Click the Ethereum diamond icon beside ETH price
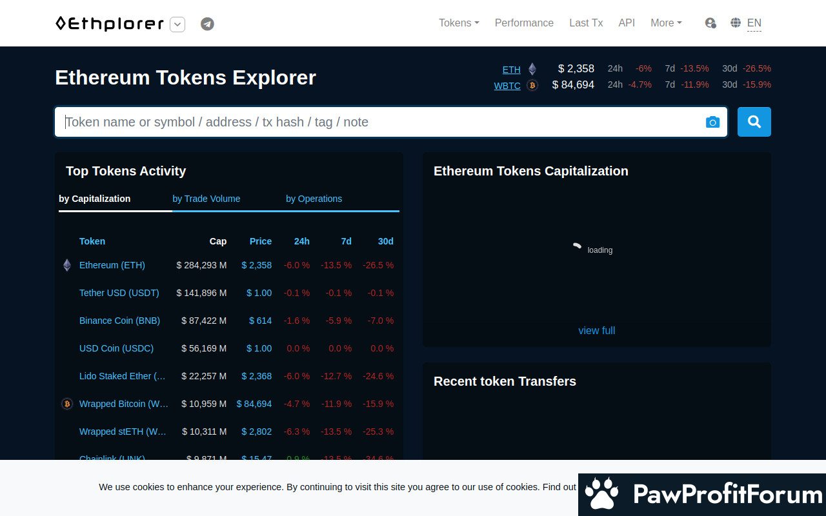826x516 pixels. coord(532,69)
